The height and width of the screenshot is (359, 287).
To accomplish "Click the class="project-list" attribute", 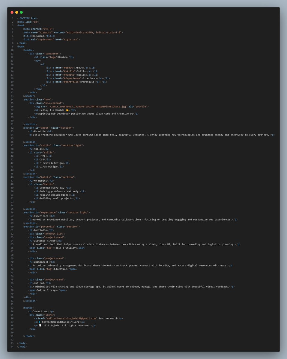I will point(50,234).
